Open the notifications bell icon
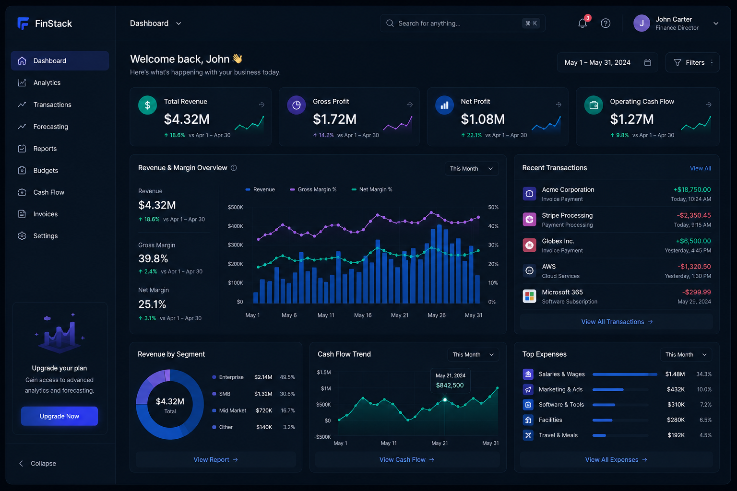The width and height of the screenshot is (737, 491). click(582, 23)
